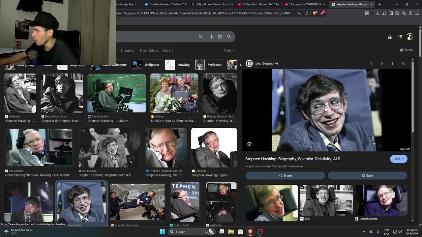Screen dimensions: 422x237
Task: Select the Drawing filter chip
Action: click(x=178, y=65)
